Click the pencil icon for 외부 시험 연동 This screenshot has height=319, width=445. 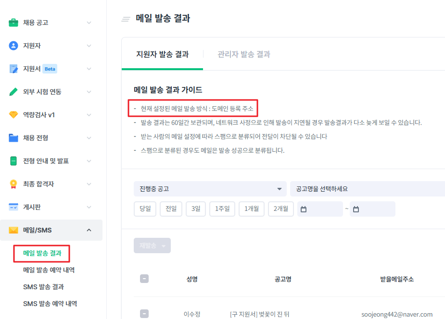pyautogui.click(x=13, y=92)
